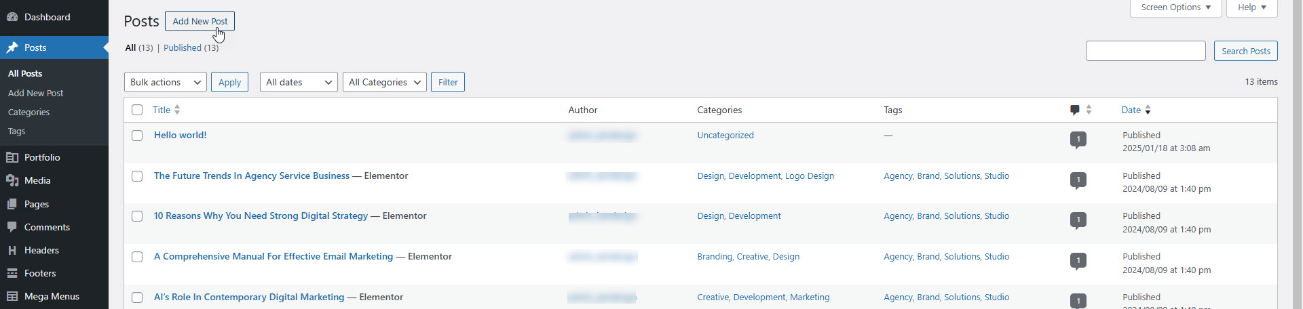Open Media library via its sidebar icon

(12, 180)
